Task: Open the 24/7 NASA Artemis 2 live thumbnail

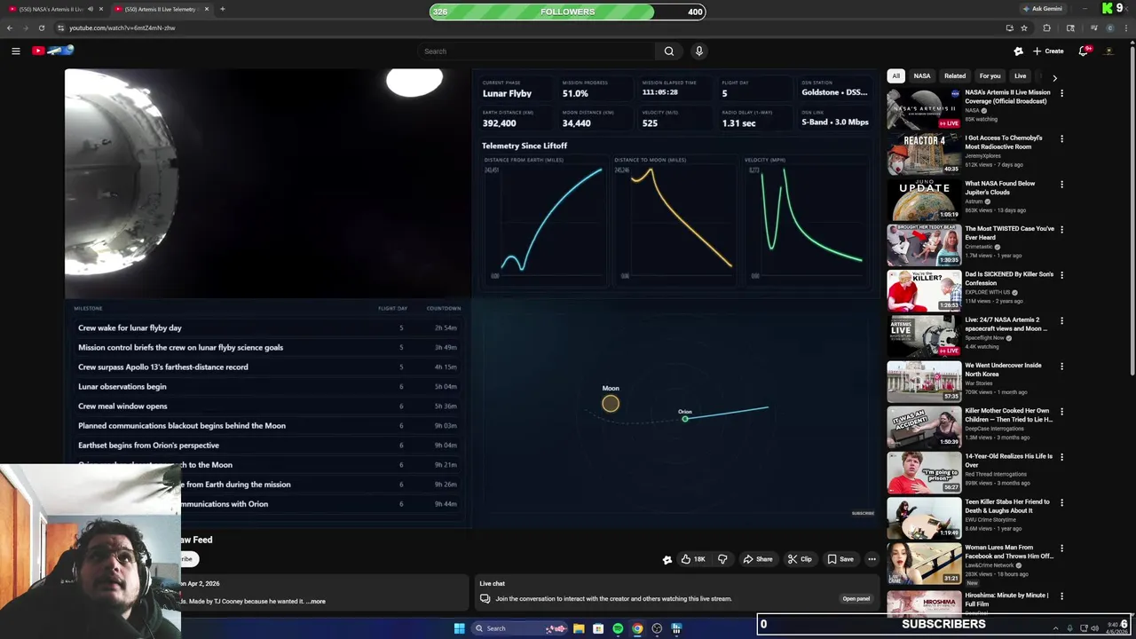Action: [924, 335]
